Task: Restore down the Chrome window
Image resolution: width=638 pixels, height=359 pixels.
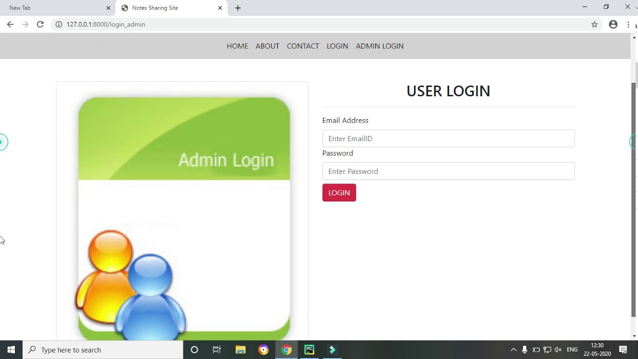Action: pyautogui.click(x=606, y=7)
